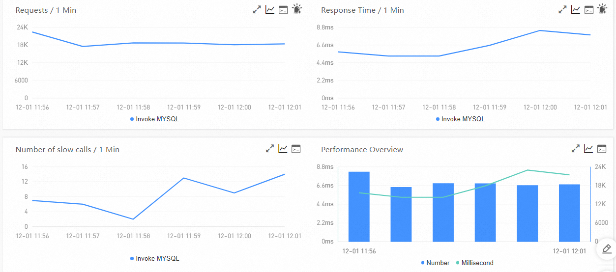Expand the Number of slow calls chart fullscreen
Viewport: 616px width, 272px height.
click(x=270, y=148)
